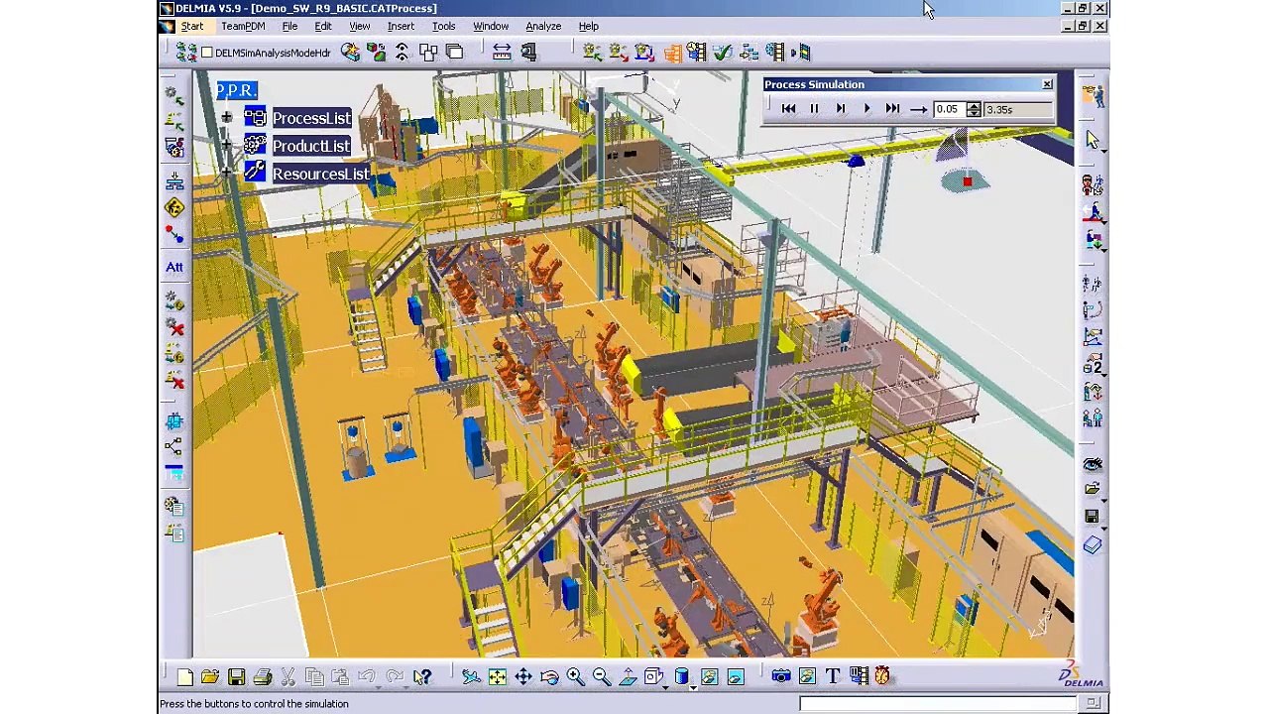Click the arrow Select tool on right toolbar
The width and height of the screenshot is (1269, 714).
coord(1092,140)
